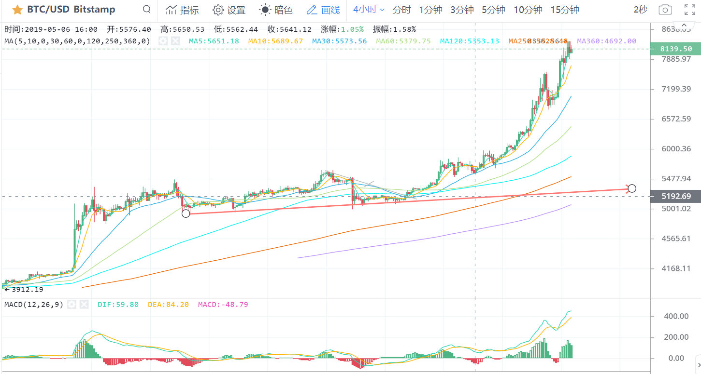Viewport: 701px width, 374px height.
Task: Toggle the favorite star for BTC/USD
Action: (x=17, y=10)
